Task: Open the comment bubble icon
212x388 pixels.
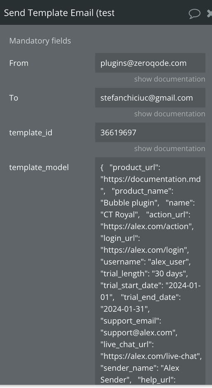Action: (195, 13)
